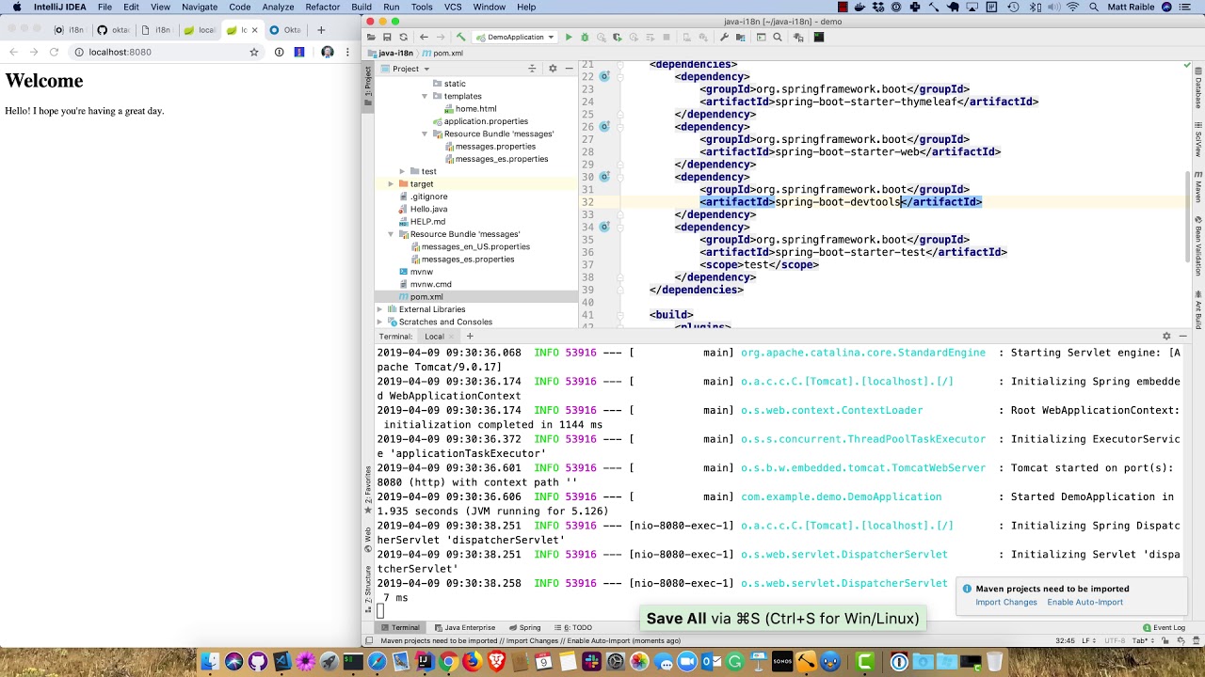Open Event Log in status bar

tap(1164, 628)
